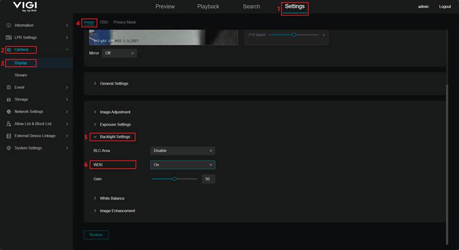Click the WDR label text
This screenshot has width=459, height=250.
click(98, 165)
